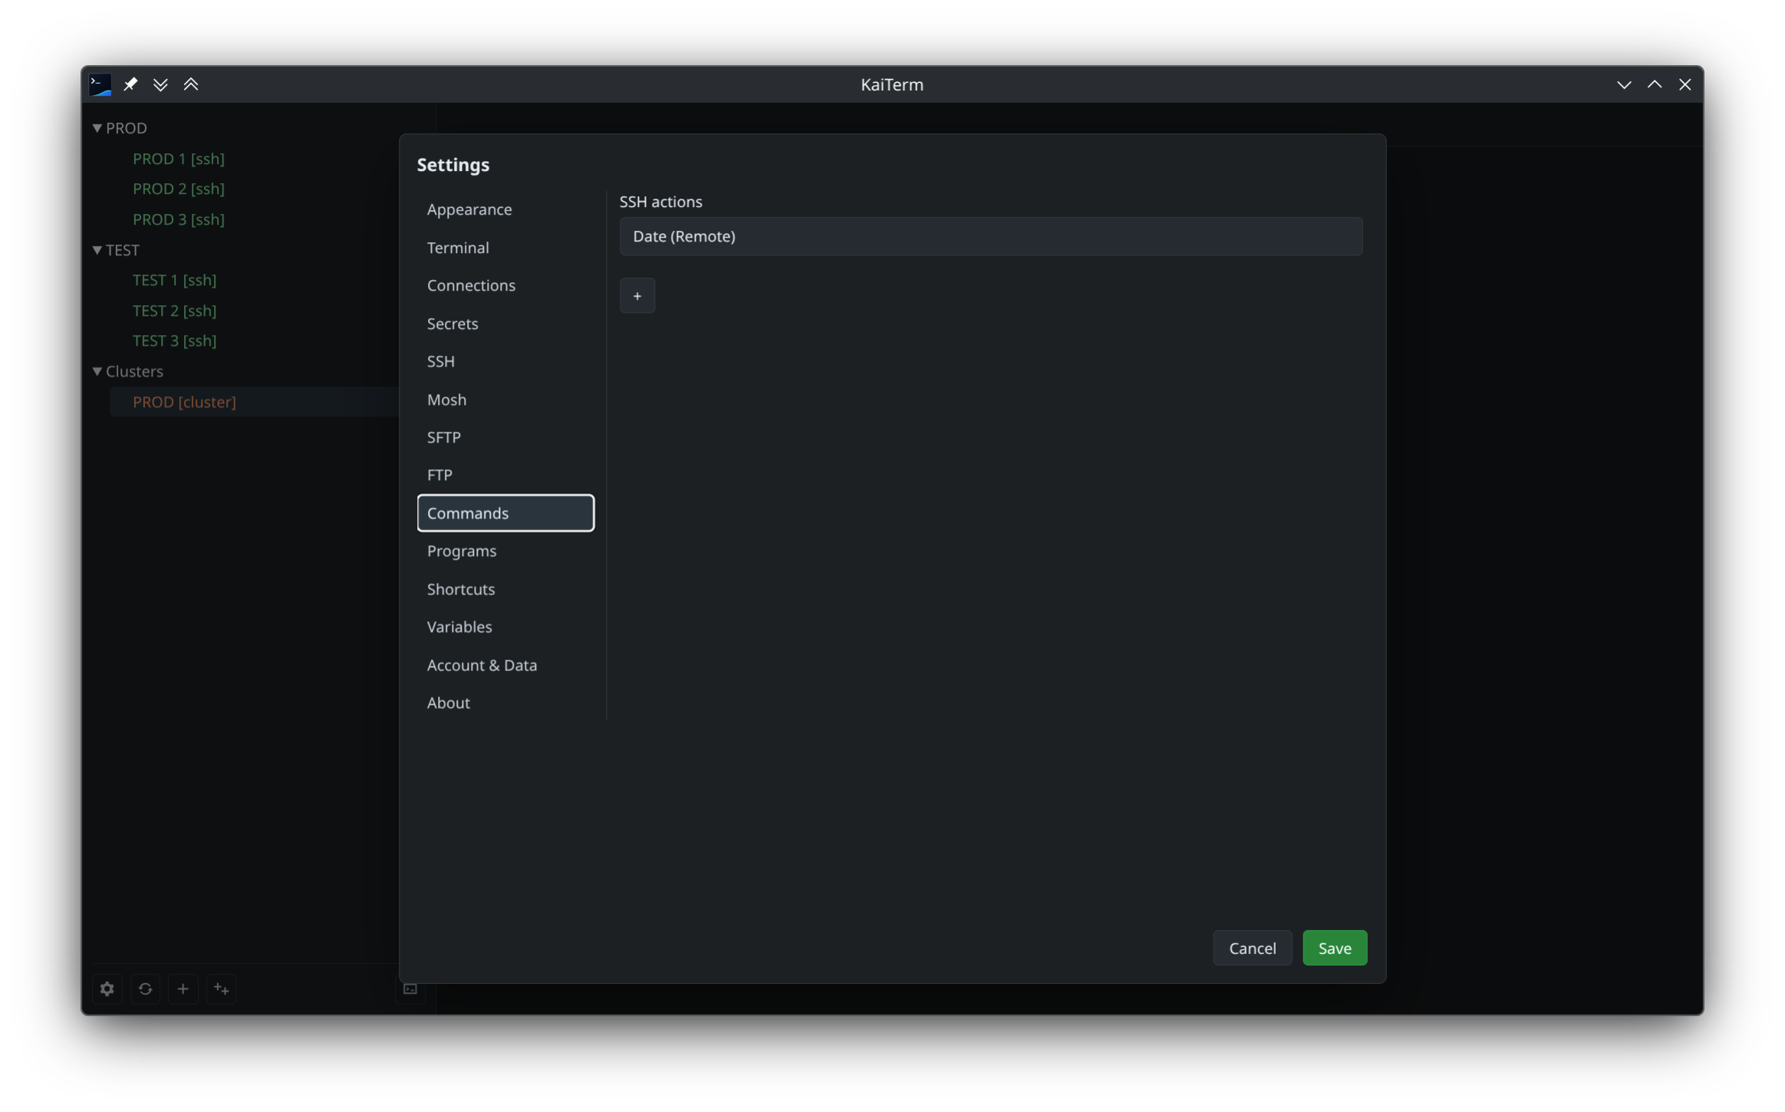Select PROD 2 [ssh] connection
The height and width of the screenshot is (1112, 1785).
178,189
